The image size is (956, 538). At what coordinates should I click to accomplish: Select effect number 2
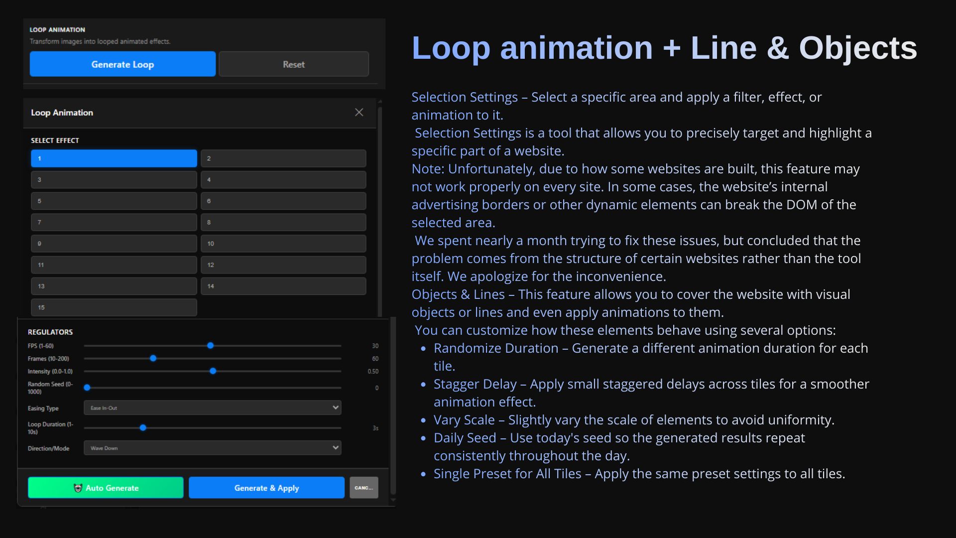pos(283,158)
